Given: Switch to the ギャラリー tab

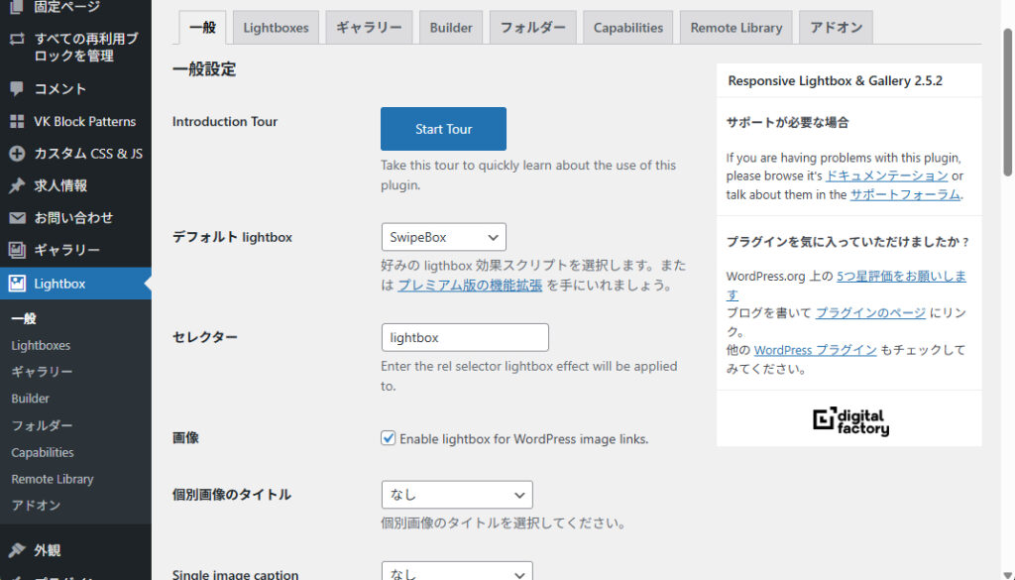Looking at the screenshot, I should coord(369,28).
